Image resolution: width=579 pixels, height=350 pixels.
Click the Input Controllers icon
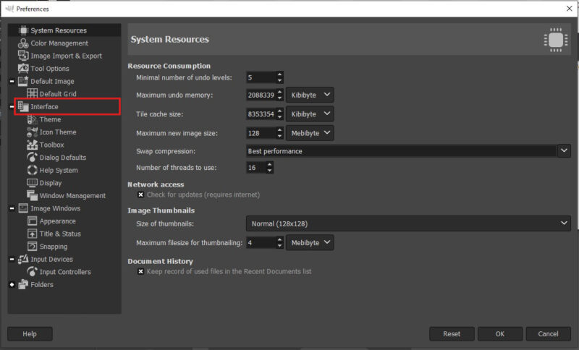coord(32,272)
